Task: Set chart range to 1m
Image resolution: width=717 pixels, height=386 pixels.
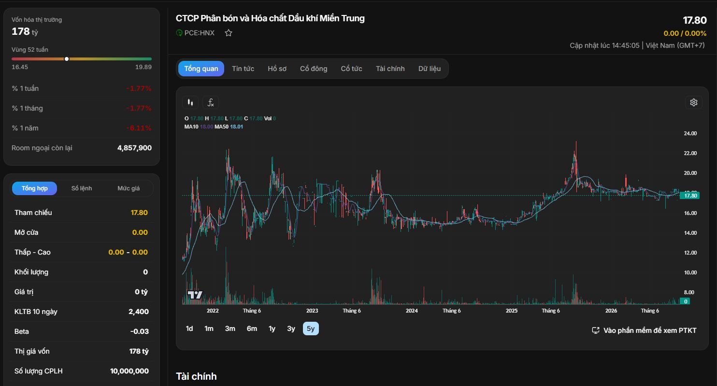Action: [209, 329]
